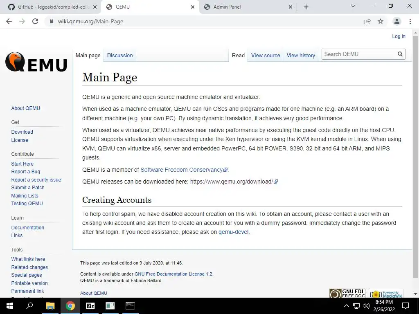This screenshot has height=314, width=419.
Task: Open Submit a Patch link
Action: (x=28, y=187)
